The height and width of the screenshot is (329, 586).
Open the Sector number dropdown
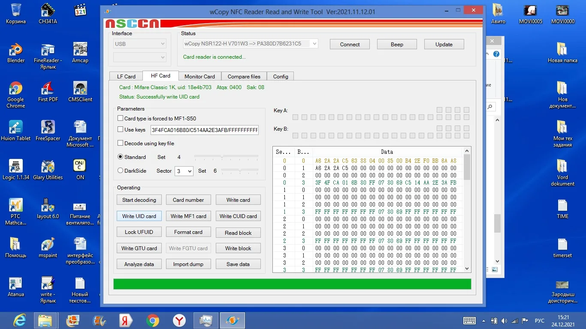pyautogui.click(x=184, y=171)
